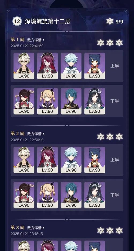The image size is (134, 251).
Task: Tap the black-haired character in Chamber 1 second half
Action: (x=95, y=101)
